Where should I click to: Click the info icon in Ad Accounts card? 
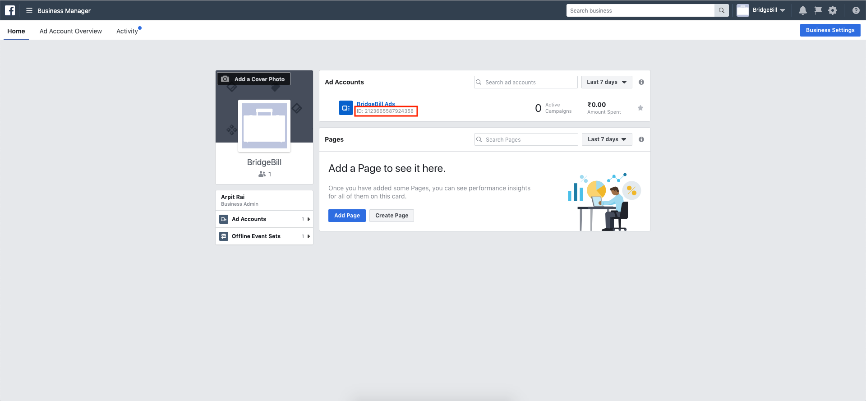[x=641, y=82]
